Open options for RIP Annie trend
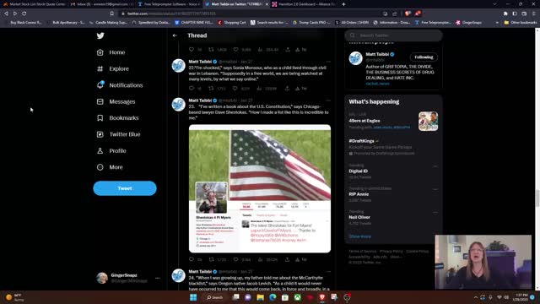 coord(435,189)
